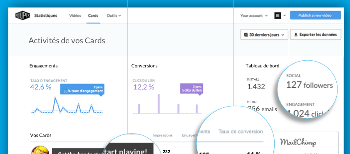Screen dimensions: 350x154
Task: Click the tallest bar in Conversions chart
Action: 159,104
